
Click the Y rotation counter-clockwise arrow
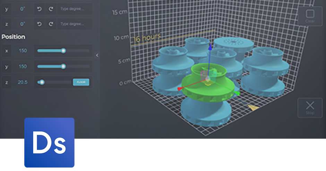[39, 9]
